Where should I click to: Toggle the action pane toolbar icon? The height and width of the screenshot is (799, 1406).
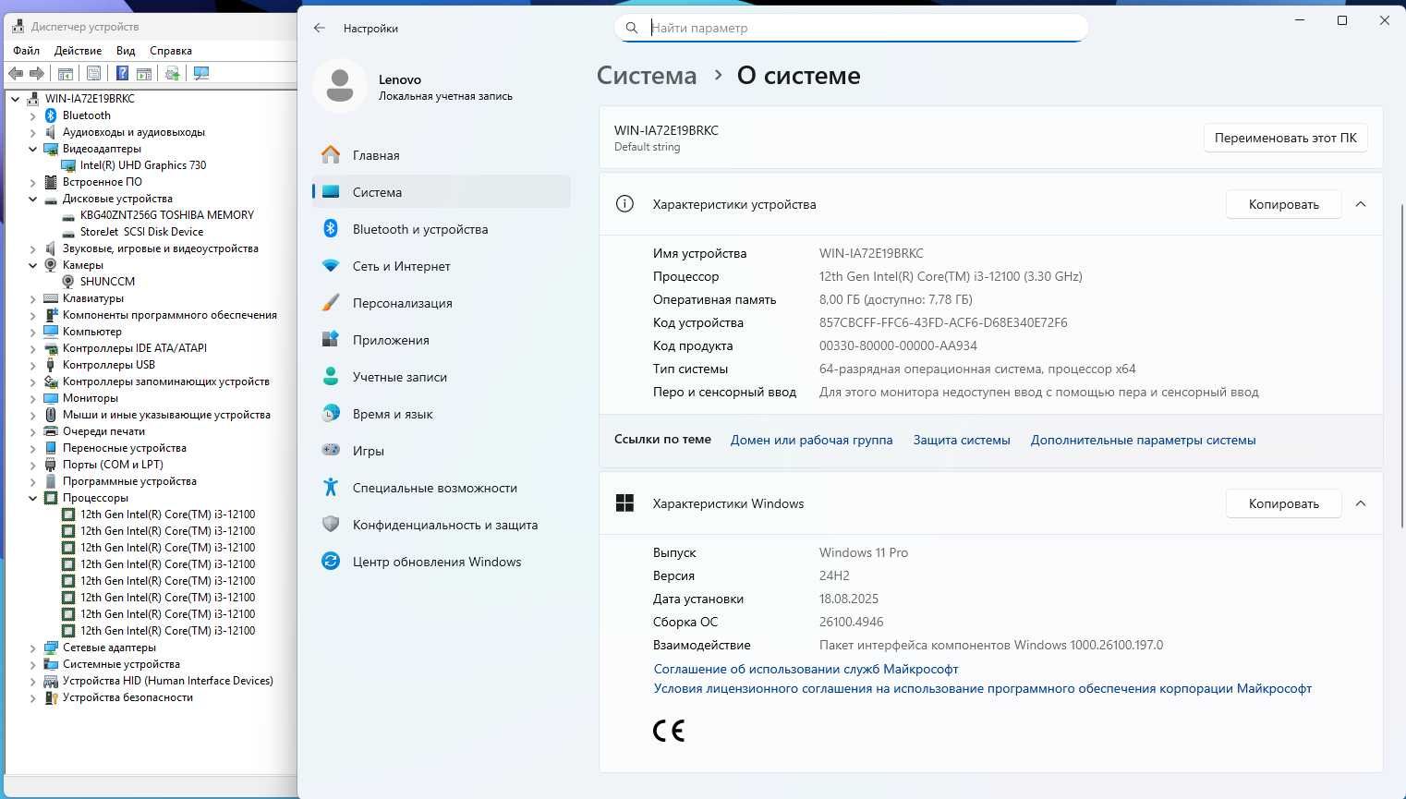coord(144,73)
